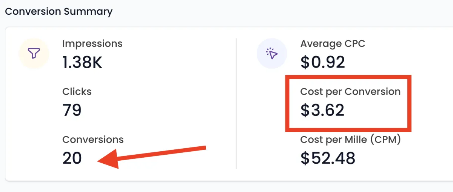The image size is (453, 192).
Task: Select the $0.92 average CPC value
Action: click(322, 62)
